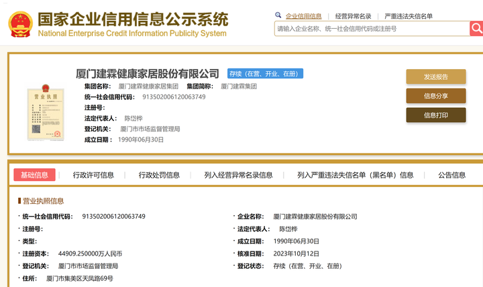Click 登记状态 value 存续（在营、开业、在册）
483x287 pixels.
(x=308, y=266)
